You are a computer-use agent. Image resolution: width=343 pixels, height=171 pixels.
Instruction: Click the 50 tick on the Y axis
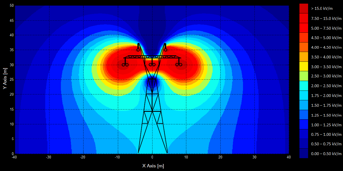pyautogui.click(x=12, y=6)
